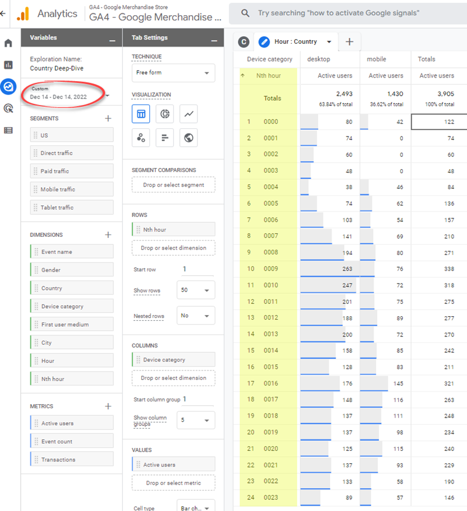467x511 pixels.
Task: Select the Line chart visualization icon
Action: (189, 114)
